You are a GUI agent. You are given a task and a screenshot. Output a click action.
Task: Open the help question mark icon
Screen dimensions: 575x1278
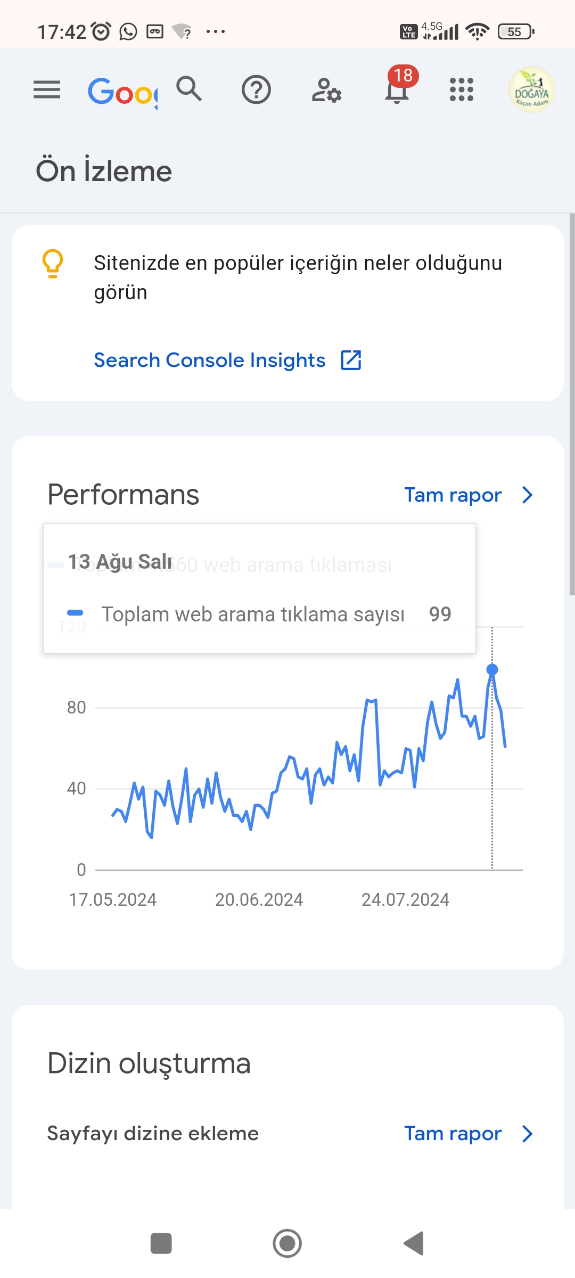coord(256,89)
